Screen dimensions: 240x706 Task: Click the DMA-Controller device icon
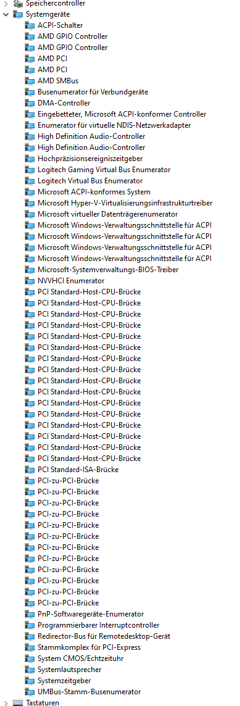tap(30, 102)
